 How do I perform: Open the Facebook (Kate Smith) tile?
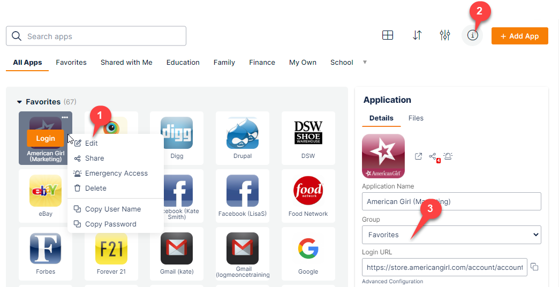(184, 196)
